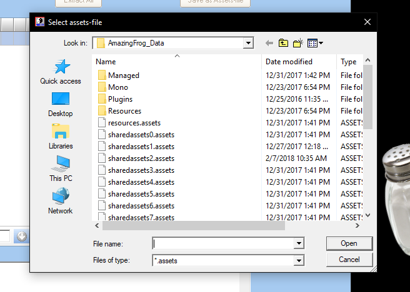
Task: Select This PC in places bar
Action: 61,169
